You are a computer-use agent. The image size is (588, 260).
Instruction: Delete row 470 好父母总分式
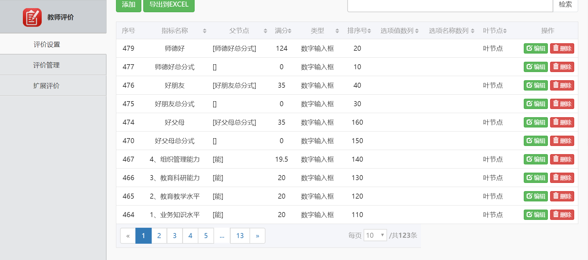click(562, 141)
